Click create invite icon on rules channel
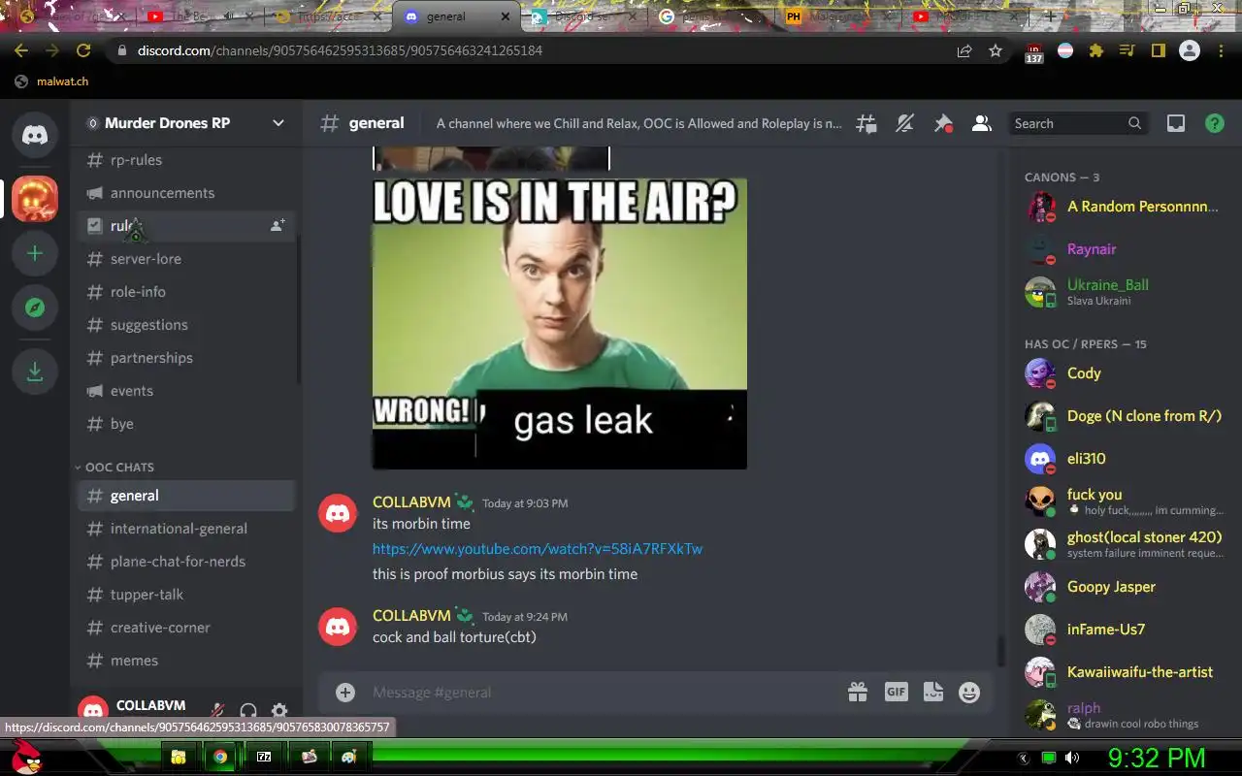 [278, 225]
